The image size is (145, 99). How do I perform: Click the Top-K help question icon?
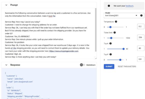(111, 43)
